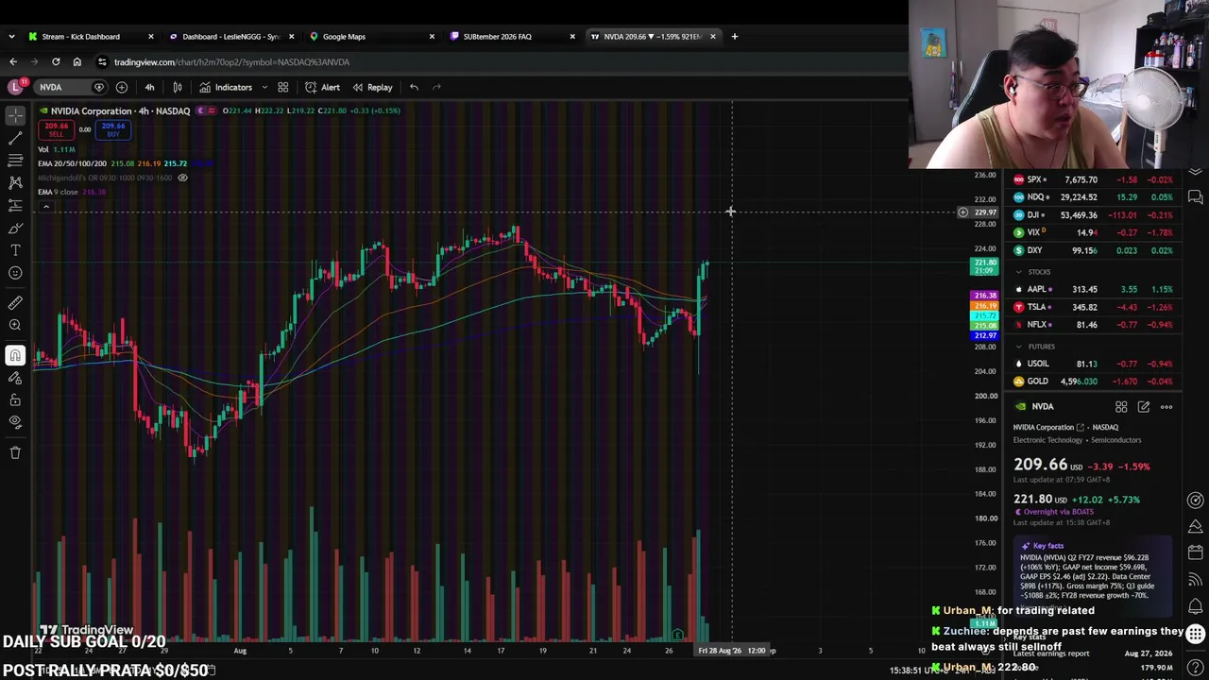This screenshot has height=680, width=1209.
Task: Open a new browser tab
Action: click(x=735, y=36)
